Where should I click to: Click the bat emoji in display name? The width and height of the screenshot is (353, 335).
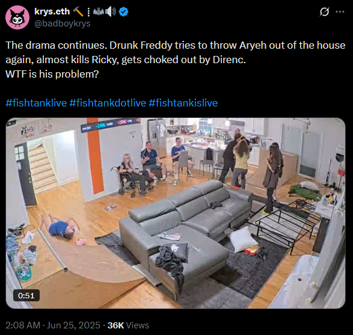(99, 11)
